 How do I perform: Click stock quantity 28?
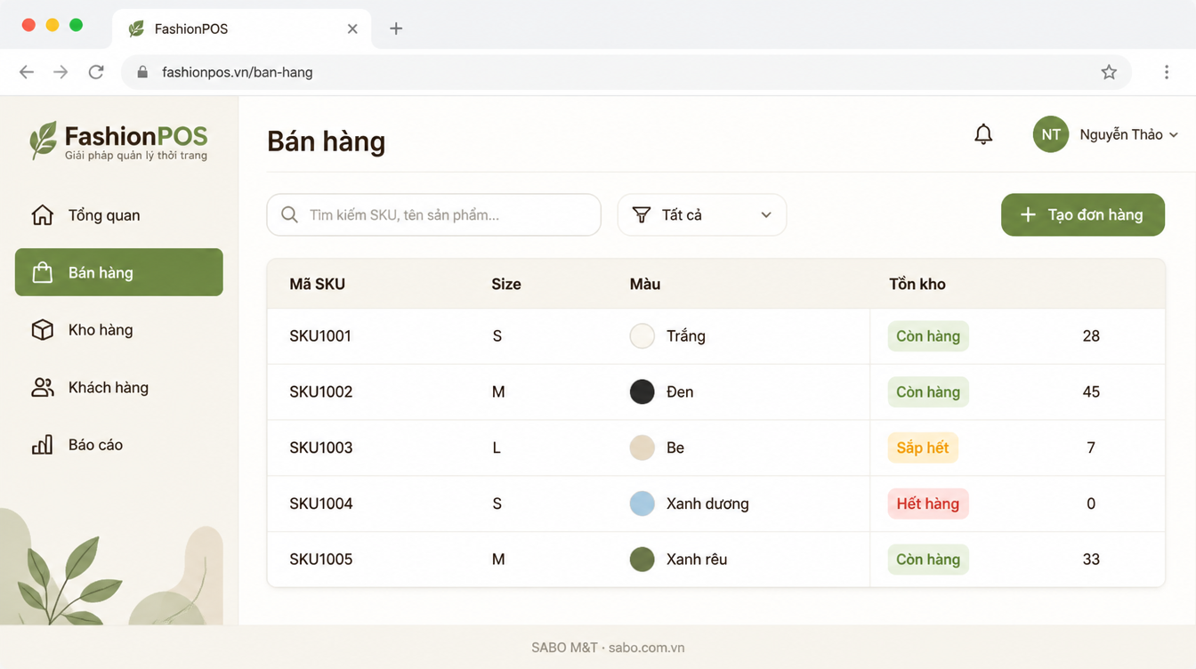1091,336
